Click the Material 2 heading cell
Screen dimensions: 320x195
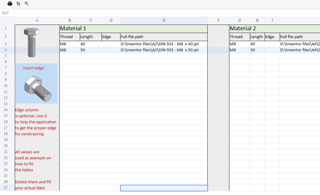(274, 28)
